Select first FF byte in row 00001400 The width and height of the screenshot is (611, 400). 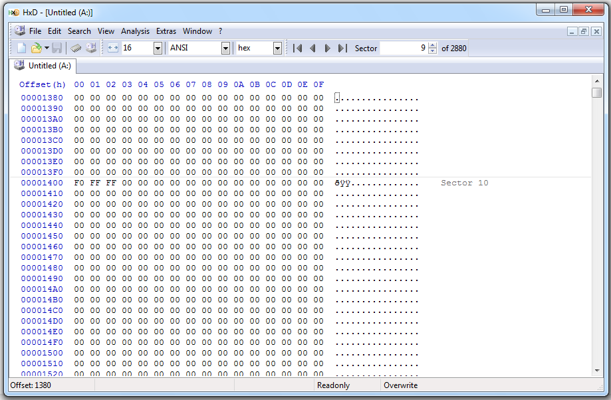click(95, 183)
